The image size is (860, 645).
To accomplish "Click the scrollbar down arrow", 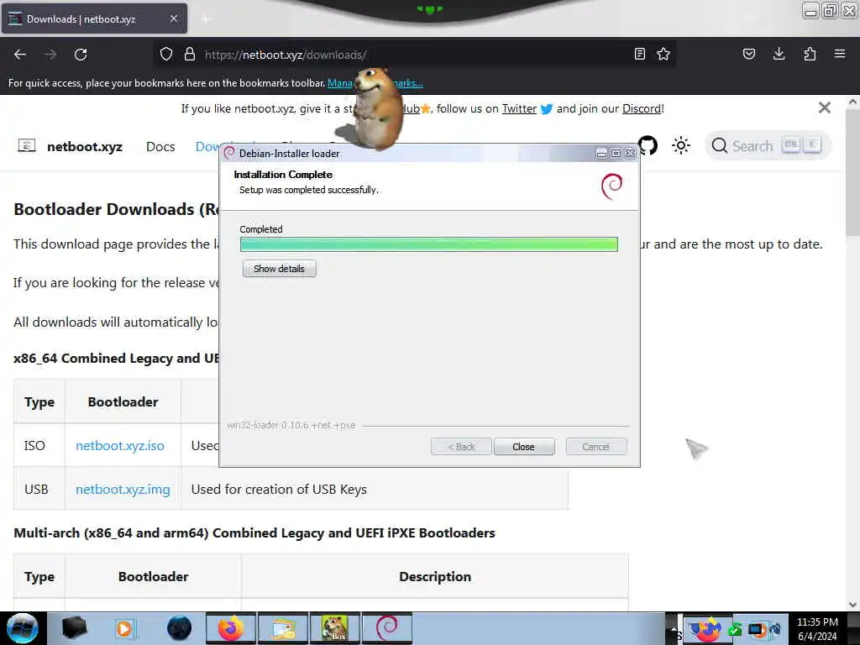I will point(852,604).
